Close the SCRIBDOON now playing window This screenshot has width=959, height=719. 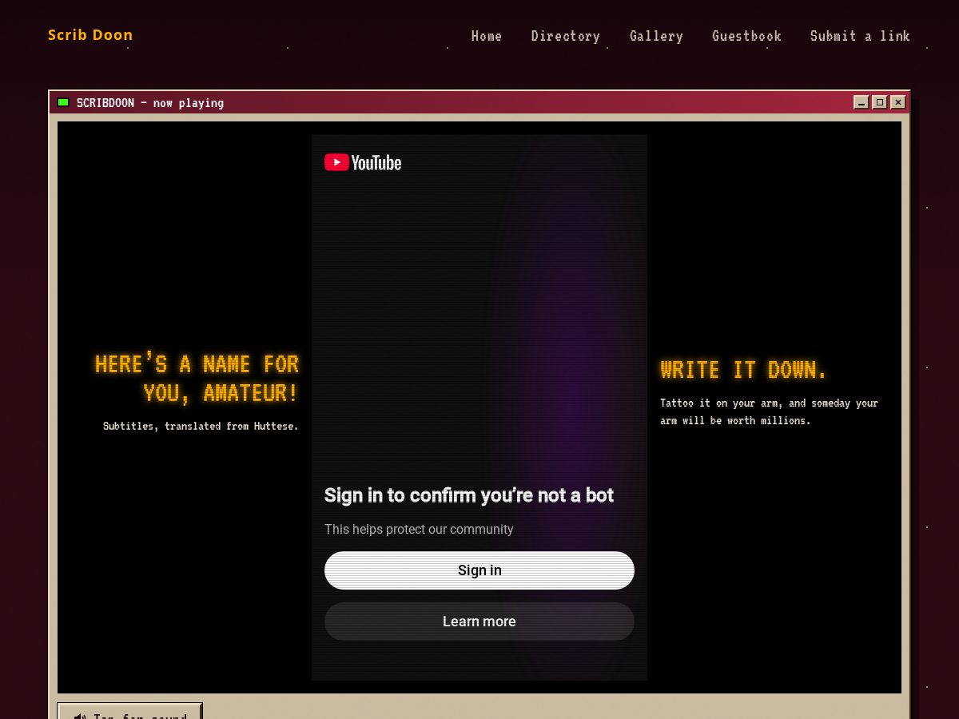pyautogui.click(x=898, y=102)
